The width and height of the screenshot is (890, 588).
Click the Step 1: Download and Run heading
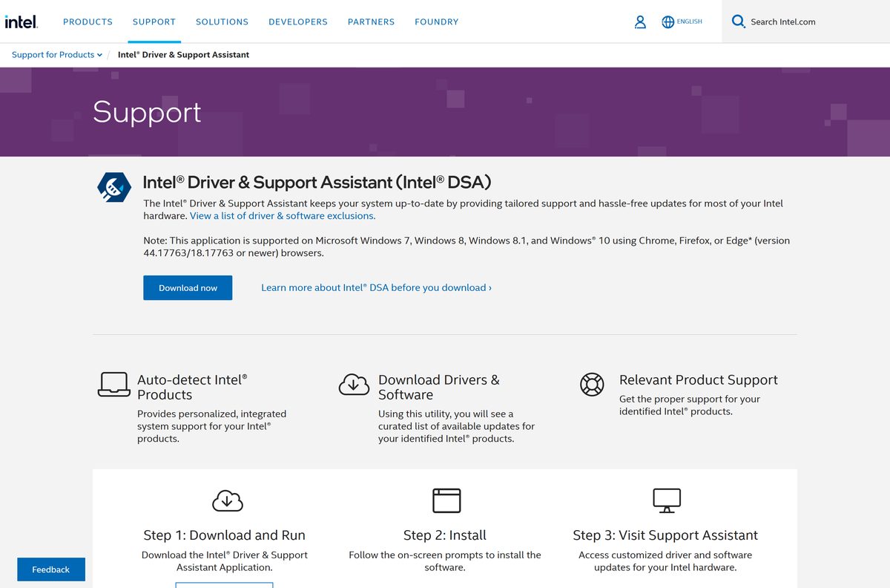click(225, 535)
